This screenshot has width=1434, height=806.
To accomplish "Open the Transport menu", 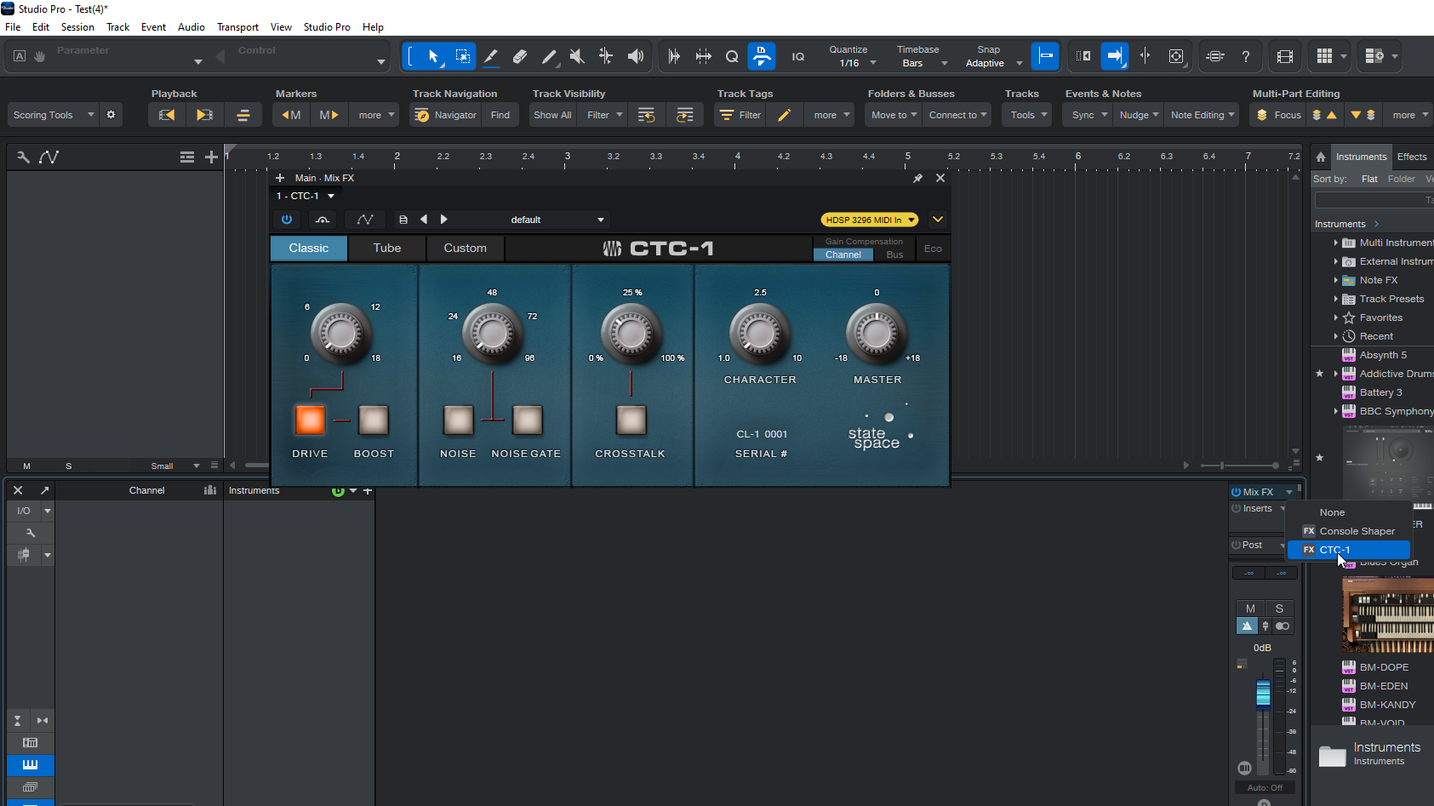I will click(237, 27).
